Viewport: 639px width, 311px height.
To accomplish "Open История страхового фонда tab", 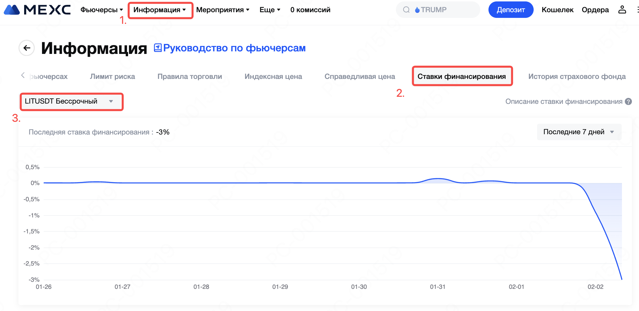I will 577,77.
